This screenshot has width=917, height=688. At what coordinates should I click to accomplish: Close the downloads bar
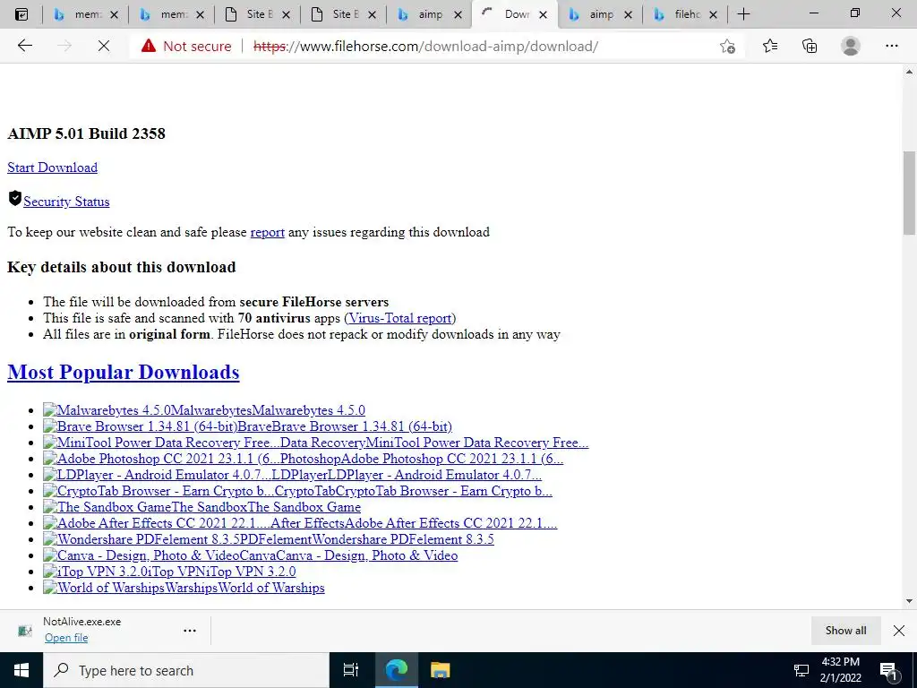[x=899, y=630]
